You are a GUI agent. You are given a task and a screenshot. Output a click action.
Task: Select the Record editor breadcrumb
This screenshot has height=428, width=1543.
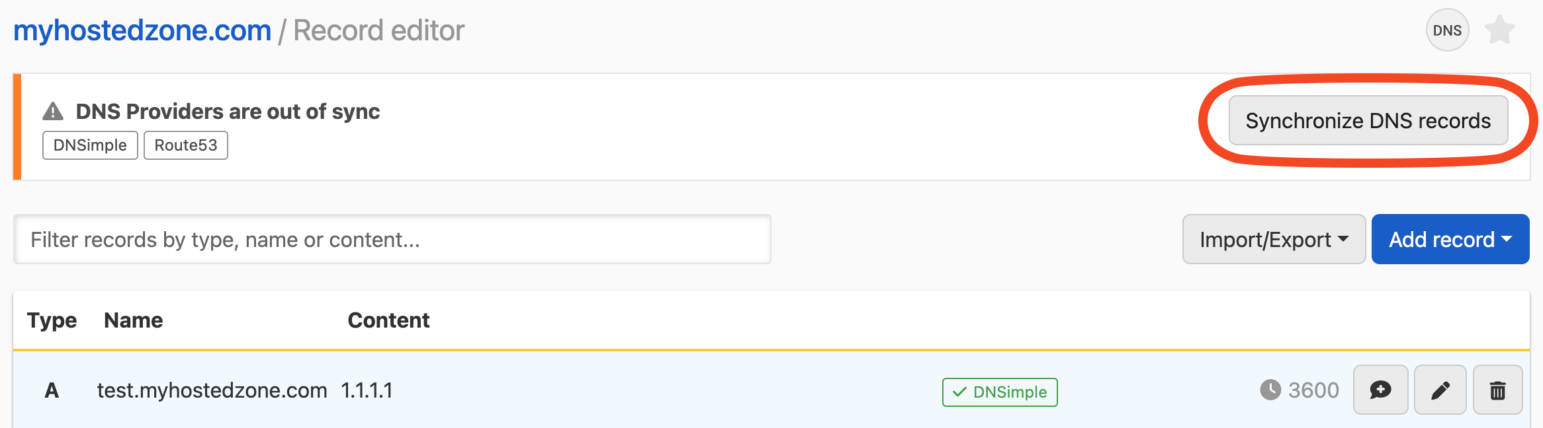click(378, 30)
